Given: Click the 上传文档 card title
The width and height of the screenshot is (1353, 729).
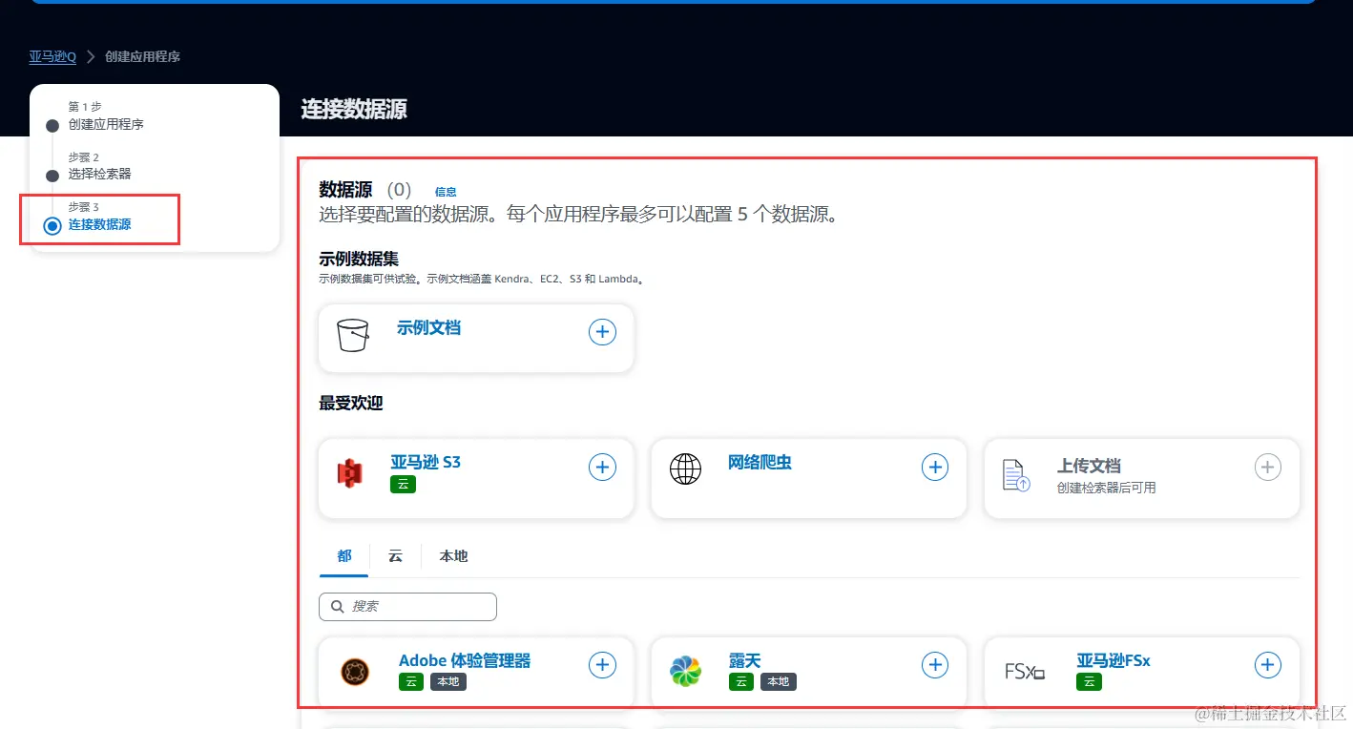Looking at the screenshot, I should (1089, 466).
